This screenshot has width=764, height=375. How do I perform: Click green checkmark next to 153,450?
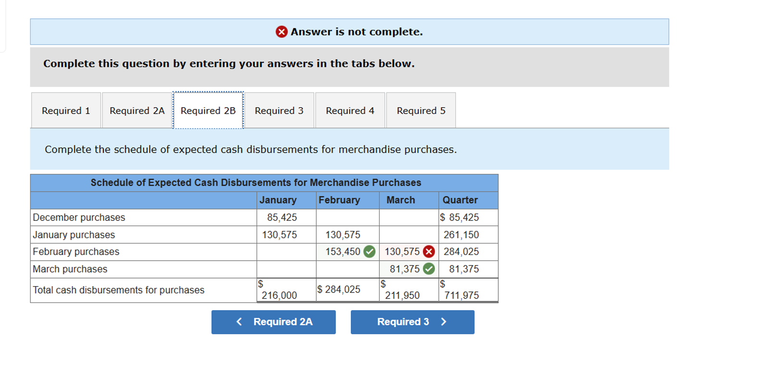[x=370, y=252]
